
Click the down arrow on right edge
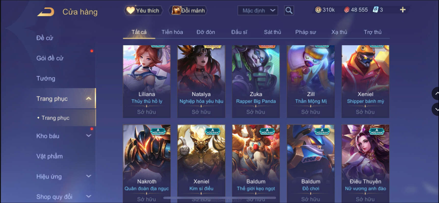436,110
